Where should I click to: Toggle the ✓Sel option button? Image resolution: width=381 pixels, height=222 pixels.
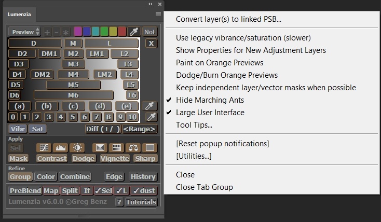tap(103, 191)
